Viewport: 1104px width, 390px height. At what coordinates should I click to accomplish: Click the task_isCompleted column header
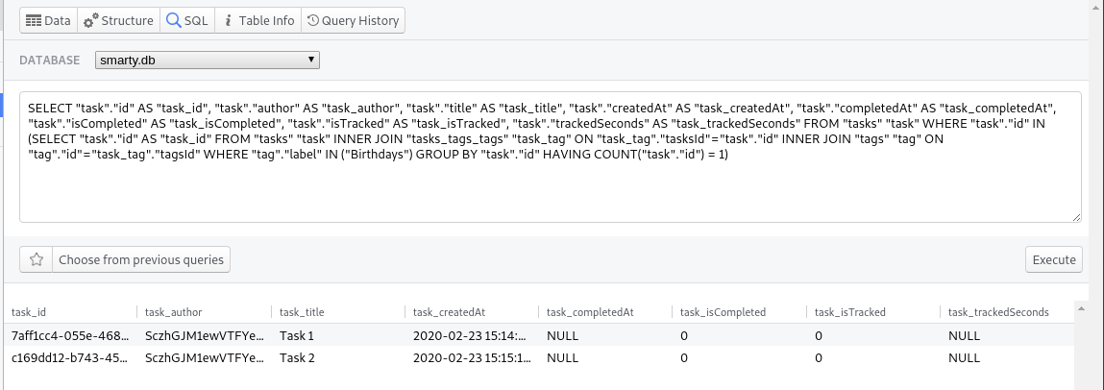739,312
